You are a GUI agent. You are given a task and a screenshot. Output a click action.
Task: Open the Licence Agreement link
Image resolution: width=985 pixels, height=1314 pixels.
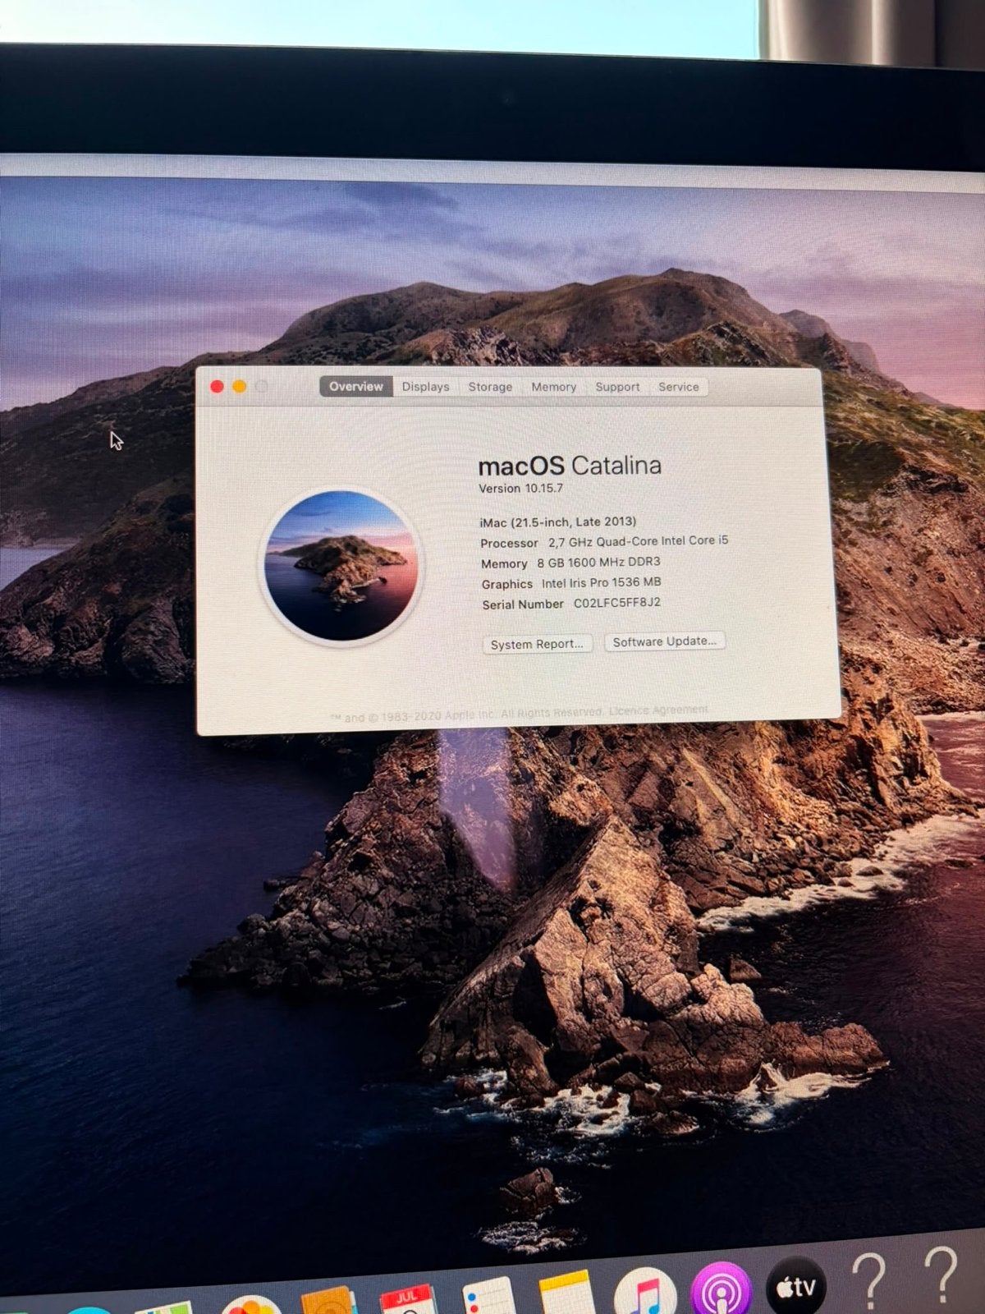point(658,710)
